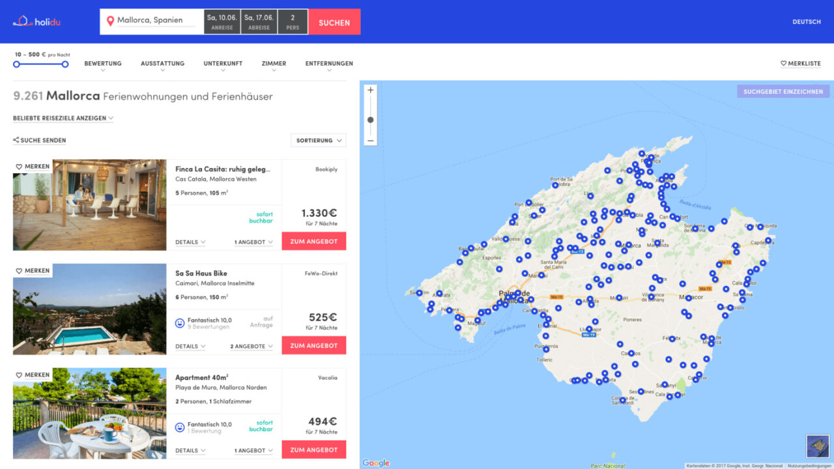Open the Sortierung dropdown
Image resolution: width=834 pixels, height=469 pixels.
[318, 141]
